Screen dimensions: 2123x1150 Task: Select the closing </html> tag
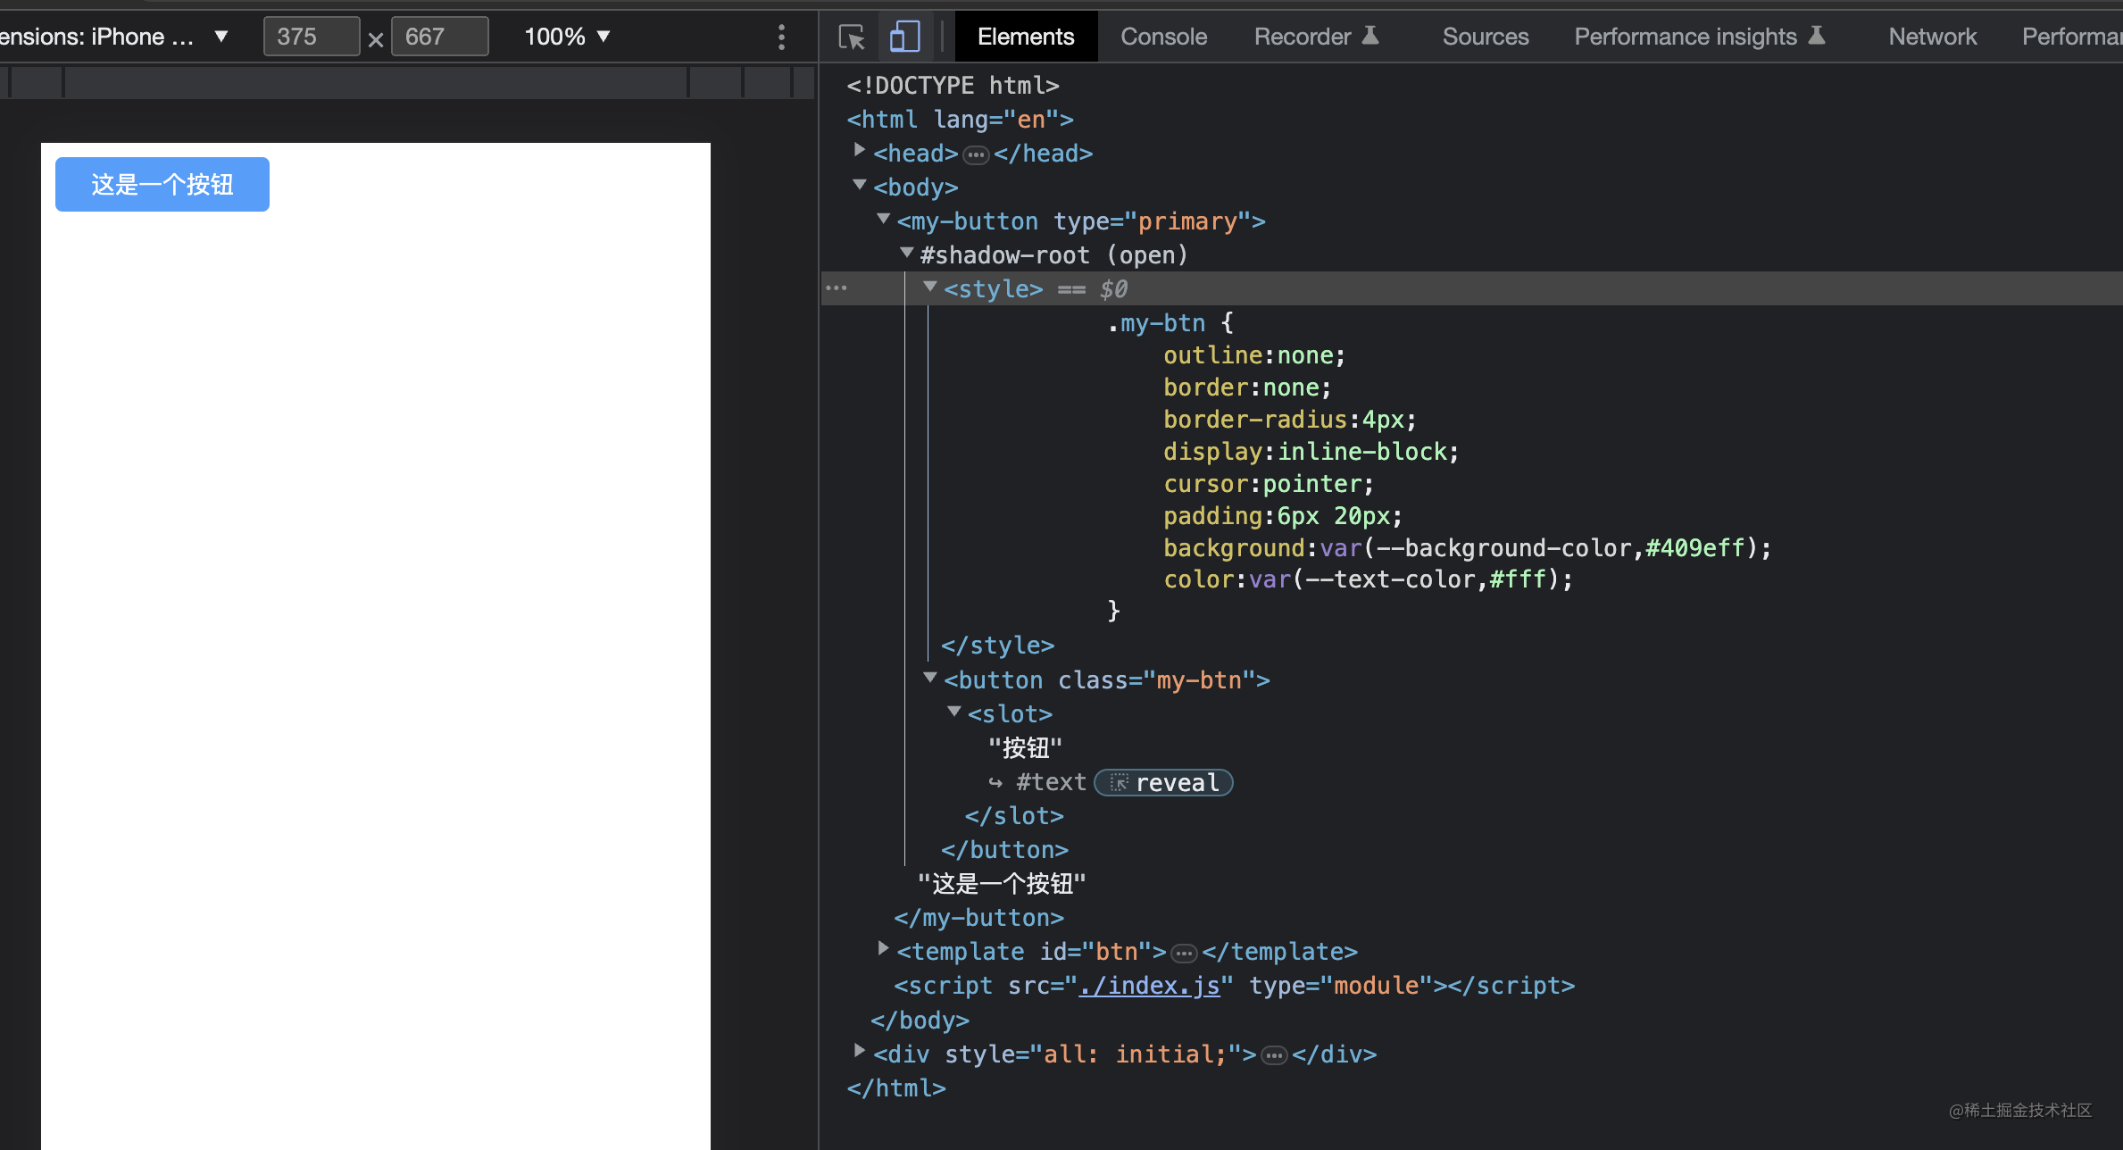coord(896,1088)
